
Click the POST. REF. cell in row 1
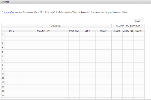[74, 34]
